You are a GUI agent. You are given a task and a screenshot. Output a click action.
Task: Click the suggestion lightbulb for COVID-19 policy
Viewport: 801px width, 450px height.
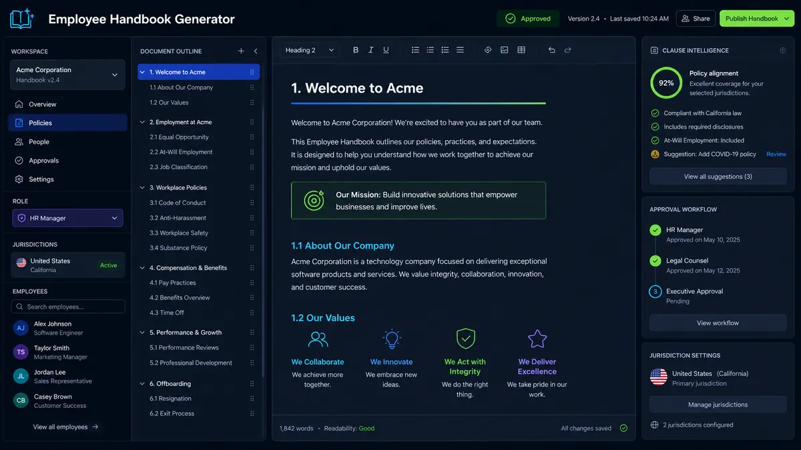click(655, 154)
